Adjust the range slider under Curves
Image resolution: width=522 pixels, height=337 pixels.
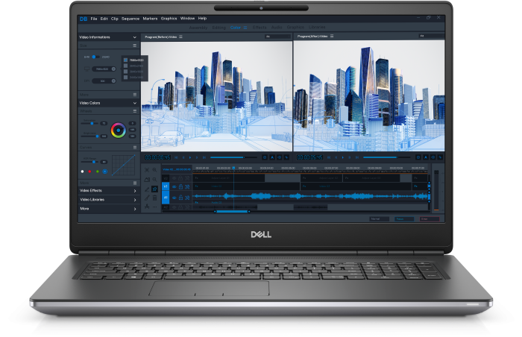tap(90, 162)
